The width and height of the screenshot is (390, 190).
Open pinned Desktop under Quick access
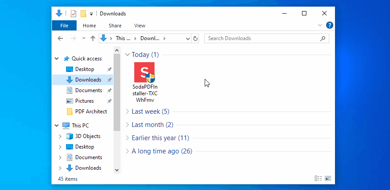tap(85, 69)
